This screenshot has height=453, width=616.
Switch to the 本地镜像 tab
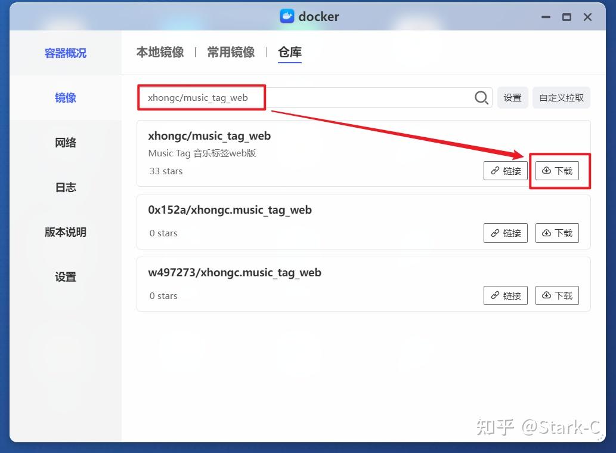click(159, 52)
